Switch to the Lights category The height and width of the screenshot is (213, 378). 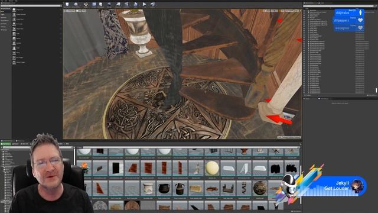point(2,15)
